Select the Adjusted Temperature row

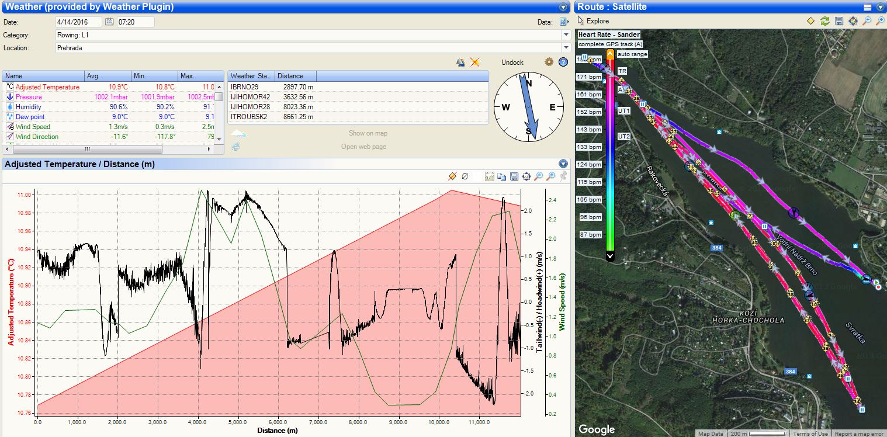[109, 87]
